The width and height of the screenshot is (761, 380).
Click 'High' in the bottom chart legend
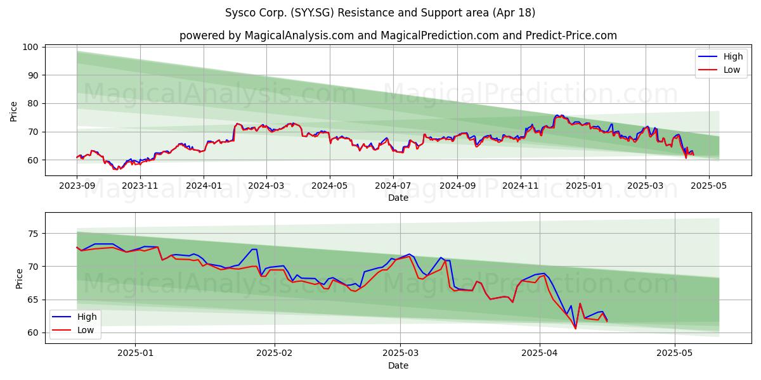[x=87, y=317]
